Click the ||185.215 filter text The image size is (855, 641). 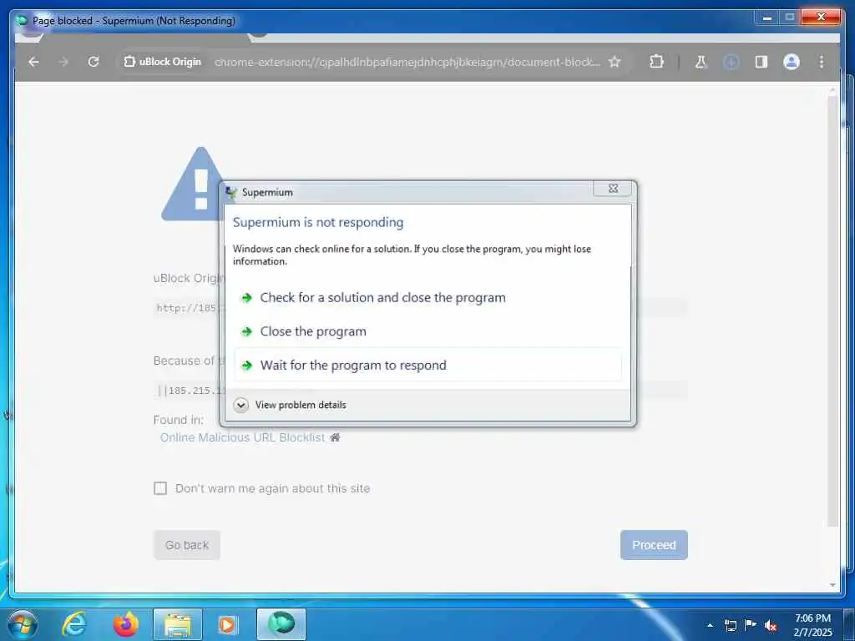191,391
